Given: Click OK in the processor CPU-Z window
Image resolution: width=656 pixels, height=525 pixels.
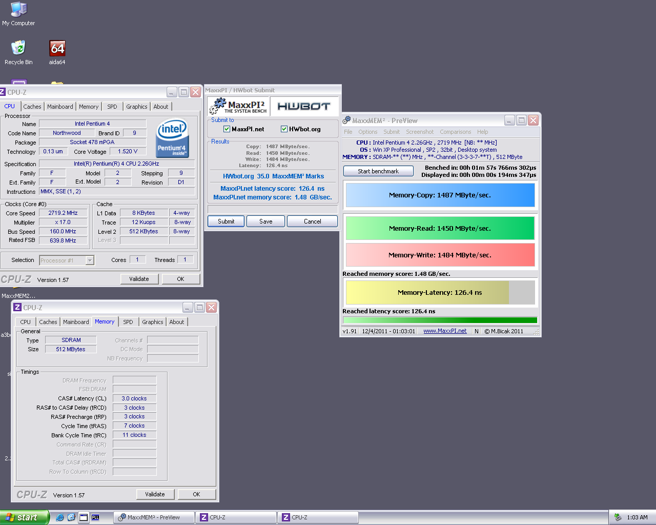Looking at the screenshot, I should coord(180,279).
